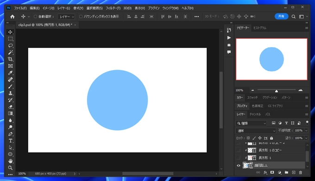Select the Horizontal Type tool

click(10, 141)
